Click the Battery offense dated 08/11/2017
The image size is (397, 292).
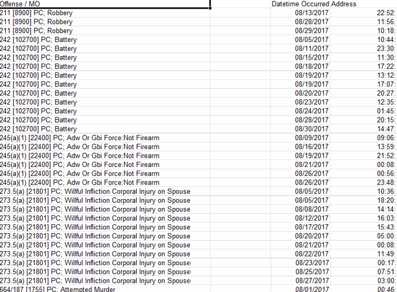(x=39, y=48)
